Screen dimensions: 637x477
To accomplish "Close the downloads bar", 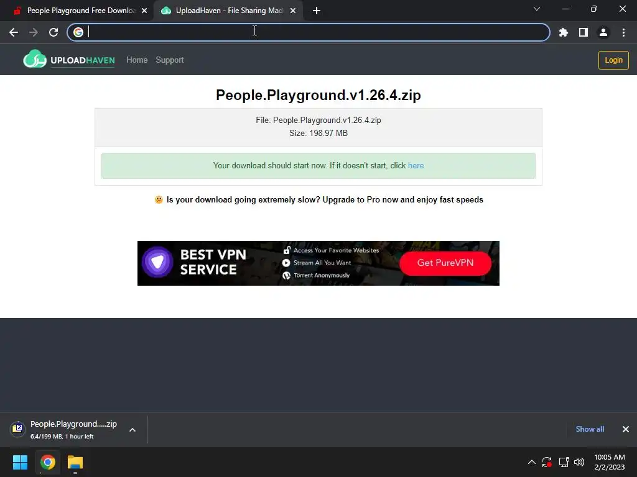I will 626,429.
